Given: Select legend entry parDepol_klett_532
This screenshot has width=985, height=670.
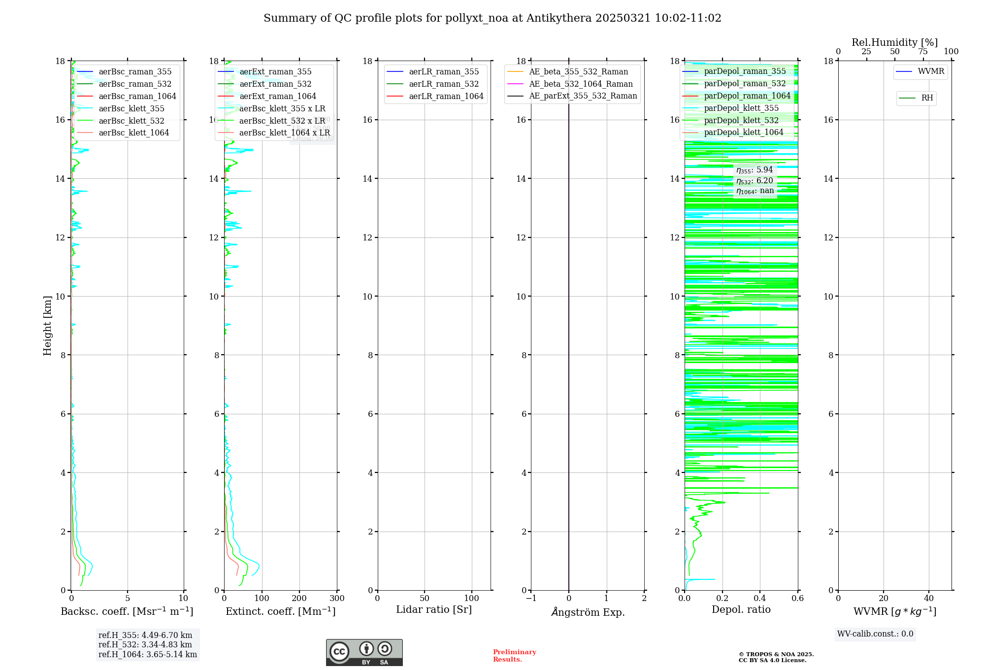Looking at the screenshot, I should pos(731,120).
